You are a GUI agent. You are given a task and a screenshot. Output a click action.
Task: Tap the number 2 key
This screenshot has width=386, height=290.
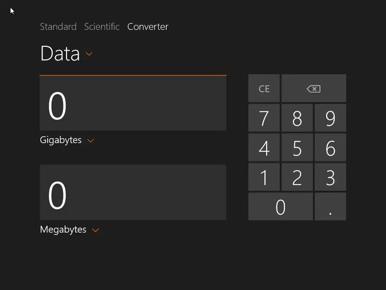point(297,177)
